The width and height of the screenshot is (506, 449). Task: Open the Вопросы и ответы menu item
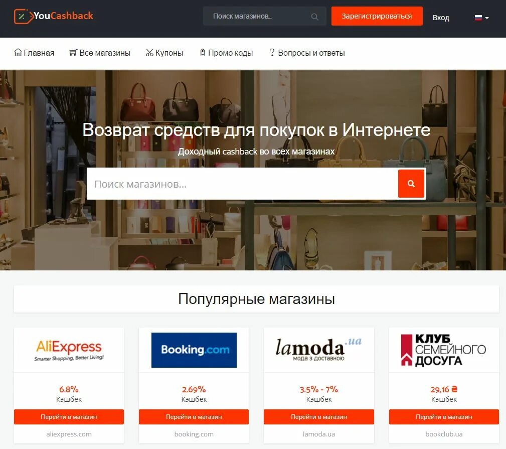(307, 53)
